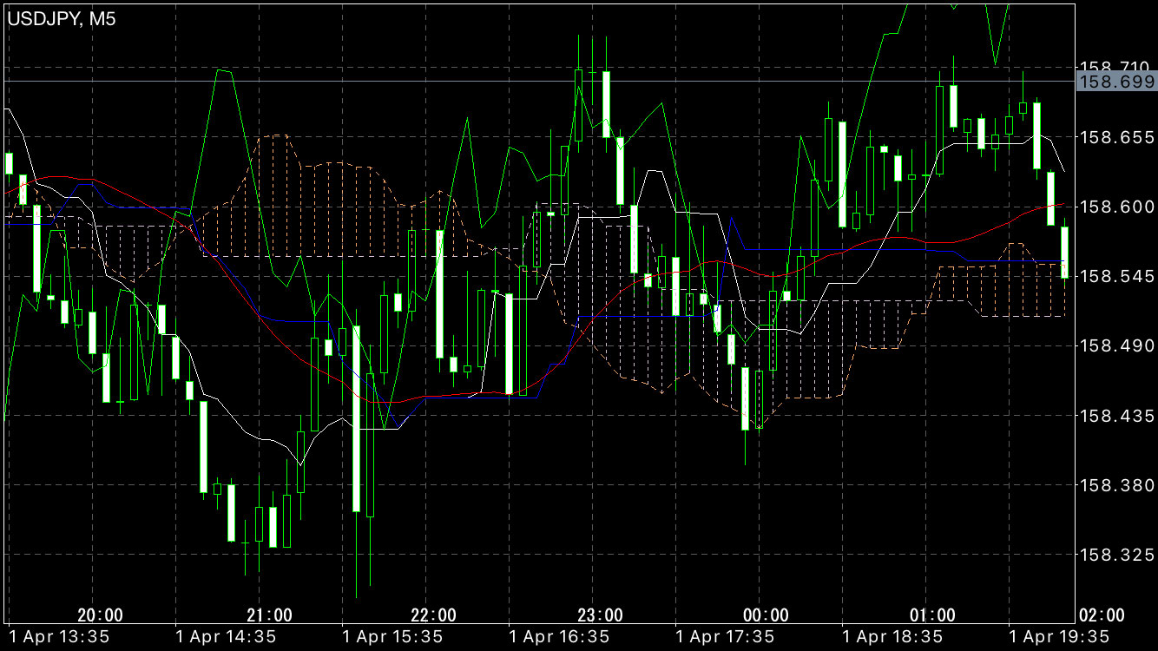The image size is (1158, 651).
Task: Click the 22:00 time axis label
Action: pos(433,615)
